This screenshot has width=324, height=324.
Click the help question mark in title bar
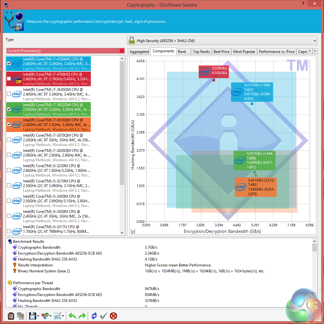coord(303,3)
